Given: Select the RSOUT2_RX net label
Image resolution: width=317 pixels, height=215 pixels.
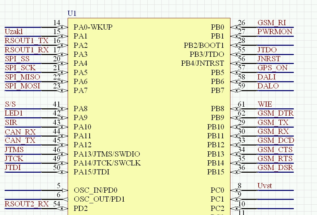Looking at the screenshot, I should pos(27,204).
